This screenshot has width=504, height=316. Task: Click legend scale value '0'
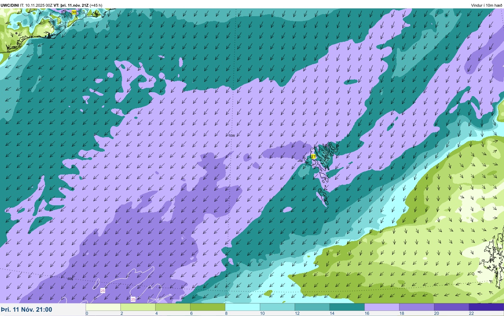(x=87, y=314)
